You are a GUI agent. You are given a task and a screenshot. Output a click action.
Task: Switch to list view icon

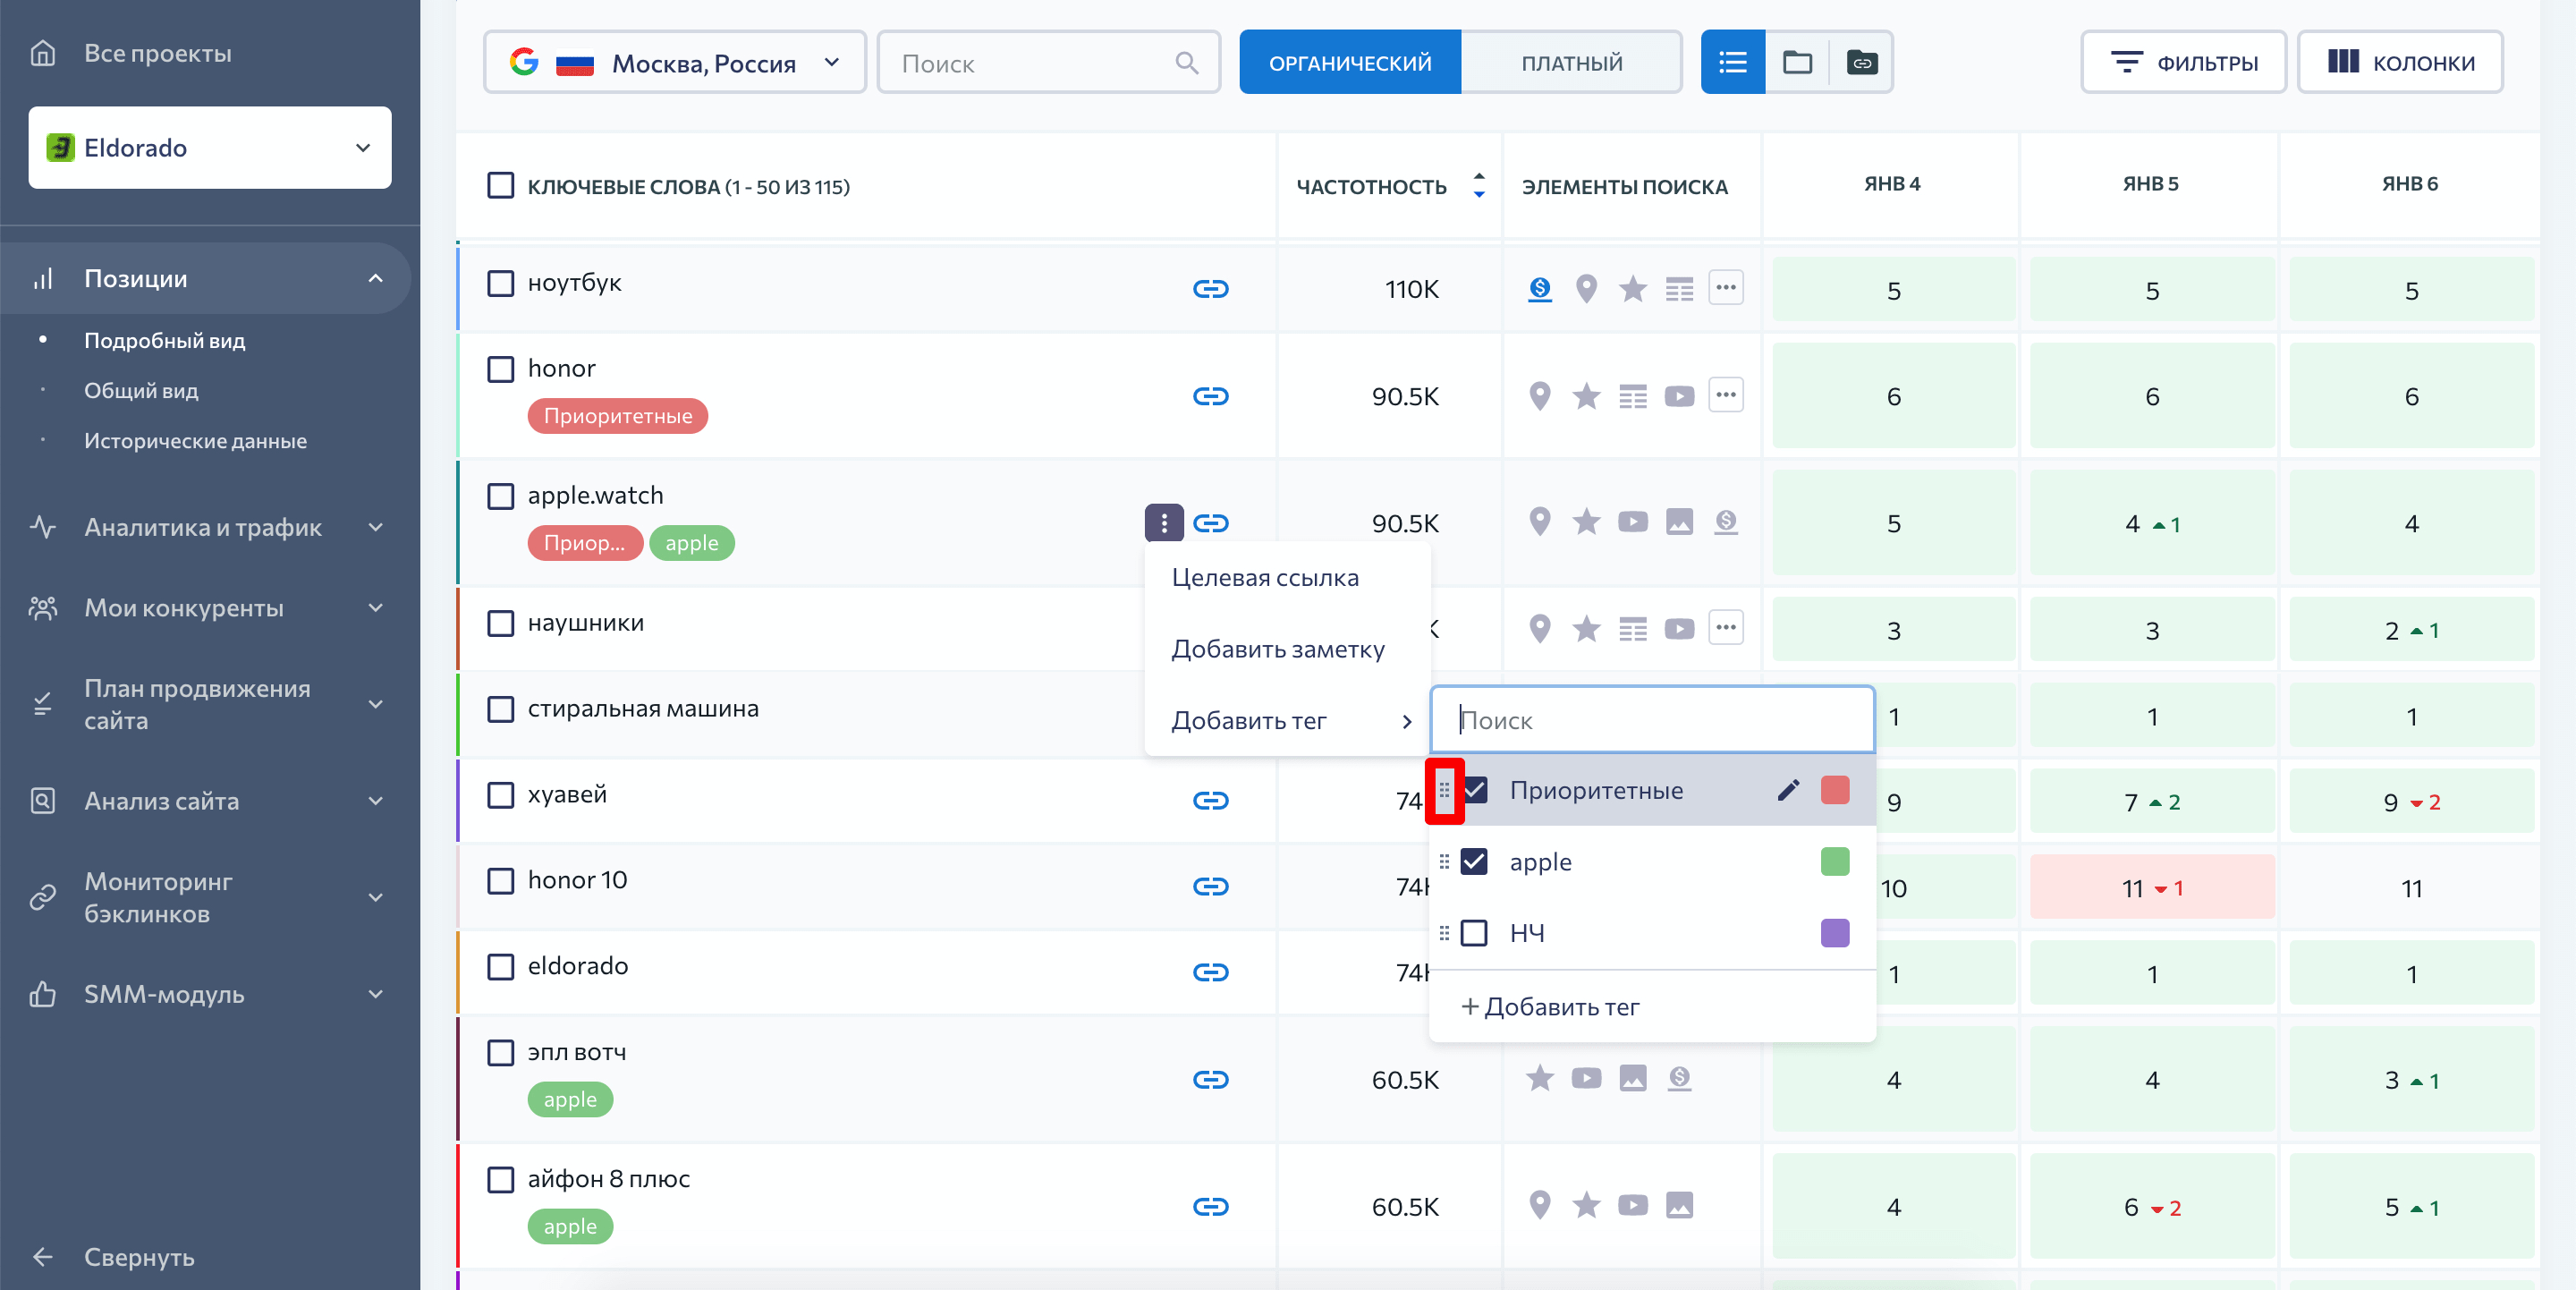(1732, 63)
